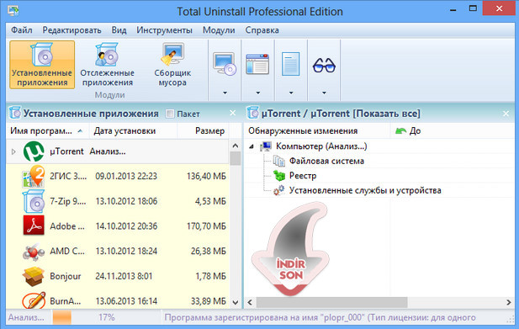Click the 13.10.2012 18:06 date cell
Viewport: 519px width, 329px height.
[126, 201]
